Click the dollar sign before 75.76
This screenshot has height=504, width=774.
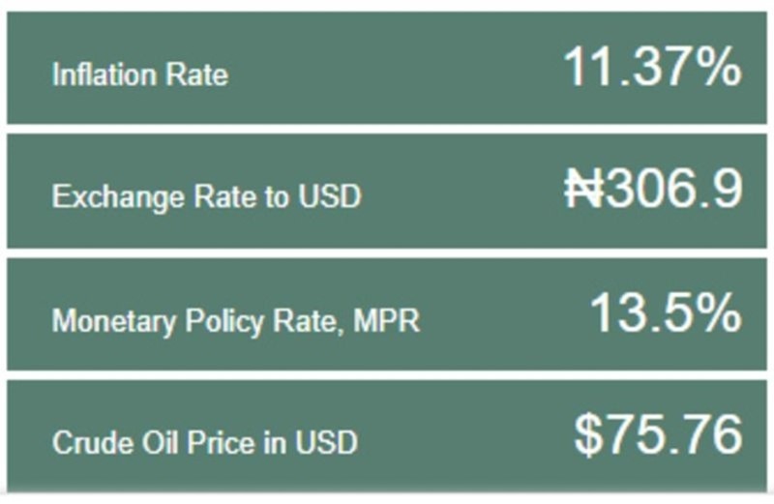587,436
